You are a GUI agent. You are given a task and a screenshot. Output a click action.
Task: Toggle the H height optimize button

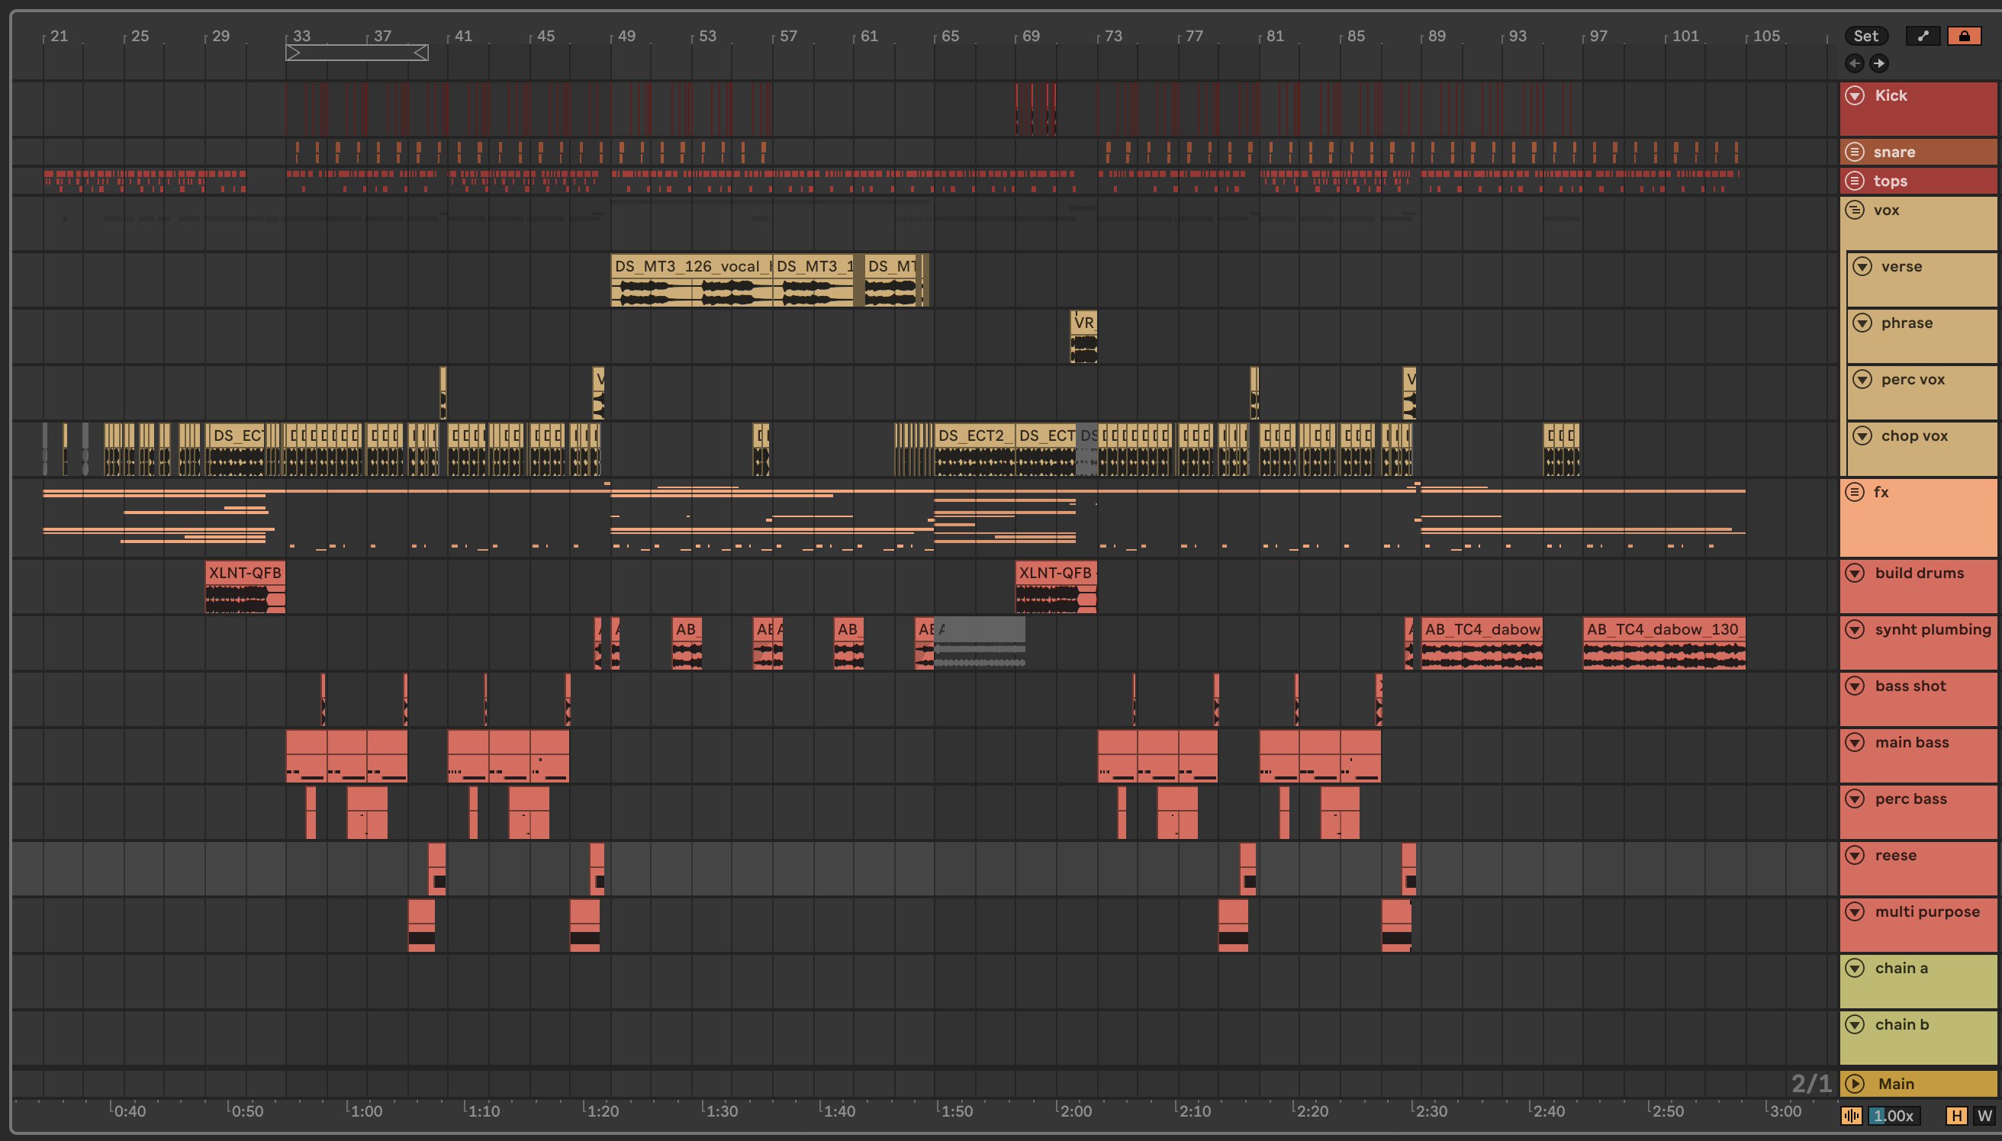tap(1956, 1115)
